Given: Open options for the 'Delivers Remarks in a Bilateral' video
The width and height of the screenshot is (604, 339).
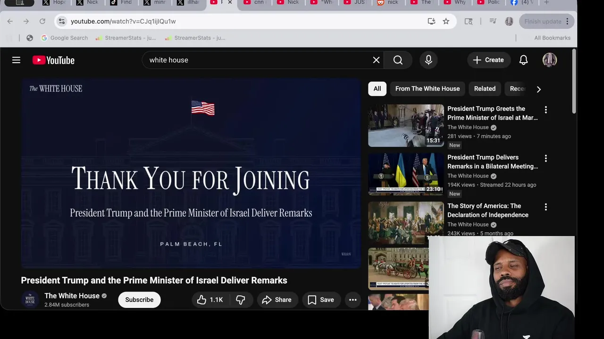Looking at the screenshot, I should 545,158.
